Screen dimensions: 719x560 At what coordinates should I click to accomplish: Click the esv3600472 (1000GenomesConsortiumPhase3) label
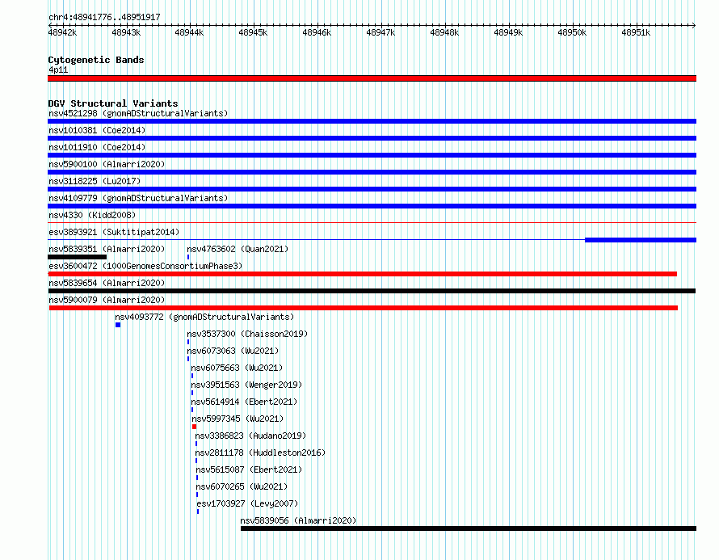(x=145, y=266)
